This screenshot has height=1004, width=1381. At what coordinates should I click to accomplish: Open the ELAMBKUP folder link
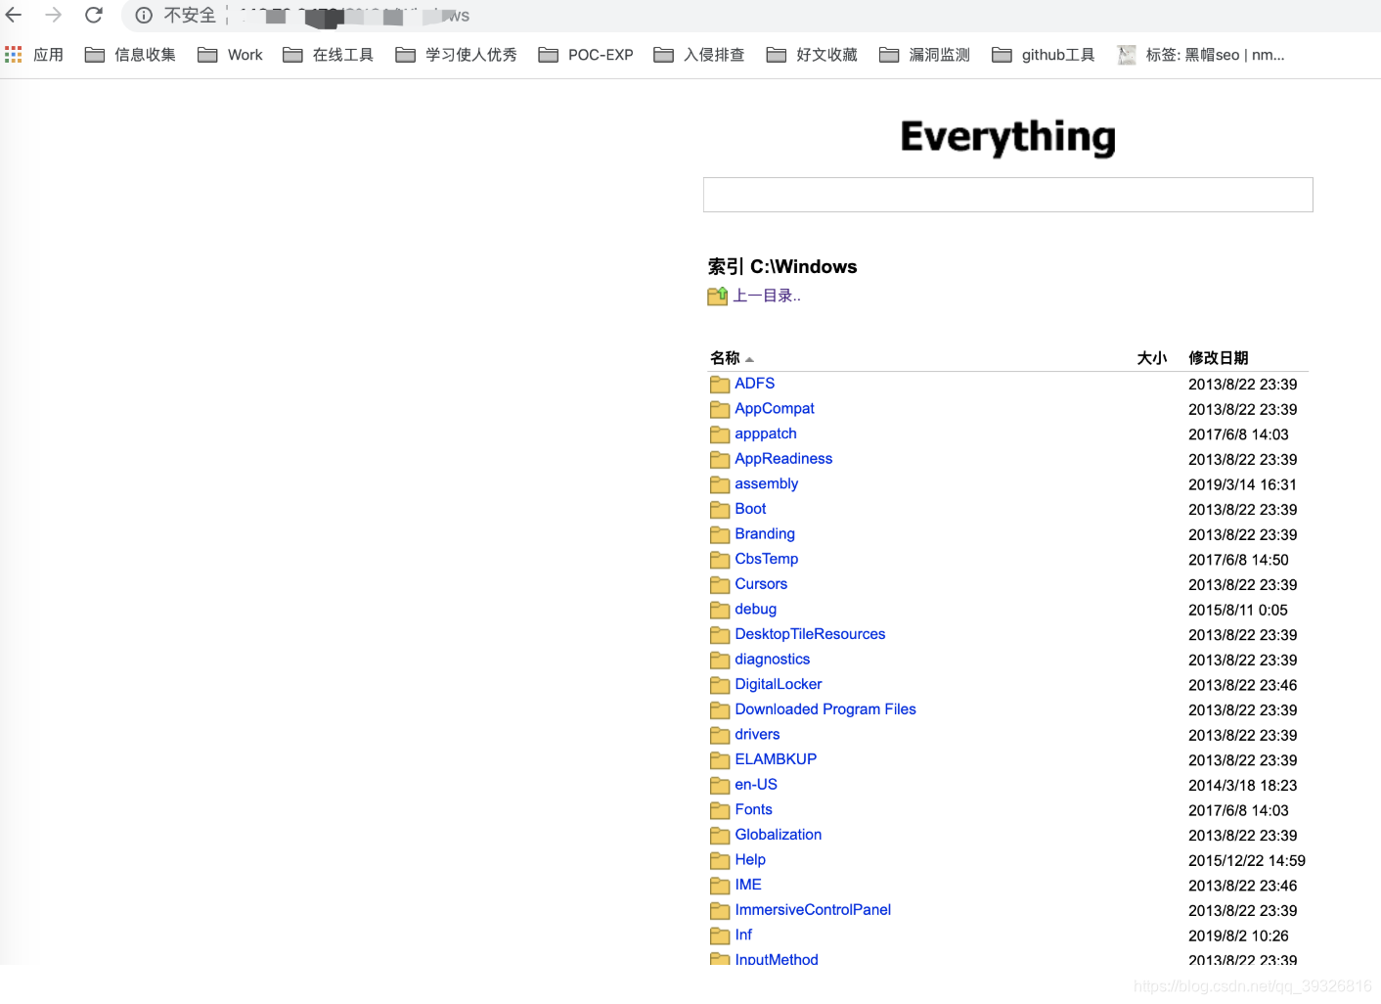(776, 759)
